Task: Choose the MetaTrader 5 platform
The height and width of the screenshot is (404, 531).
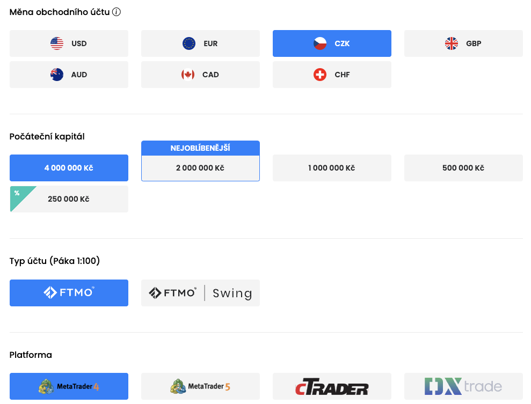Action: pos(200,386)
